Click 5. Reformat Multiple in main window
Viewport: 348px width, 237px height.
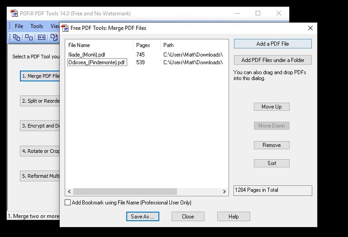click(40, 176)
